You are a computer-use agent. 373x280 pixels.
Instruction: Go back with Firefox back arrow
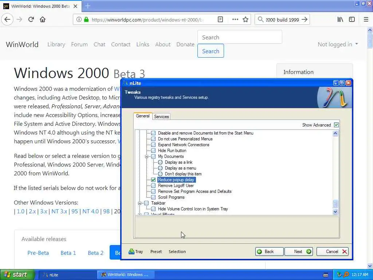(x=7, y=20)
